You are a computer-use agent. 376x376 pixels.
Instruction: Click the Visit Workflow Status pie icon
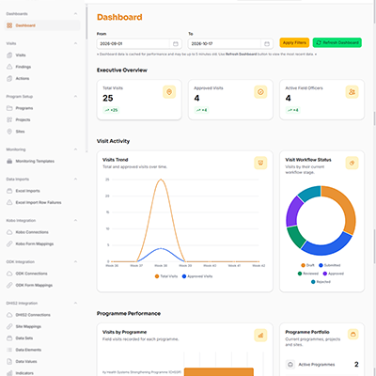coord(352,163)
